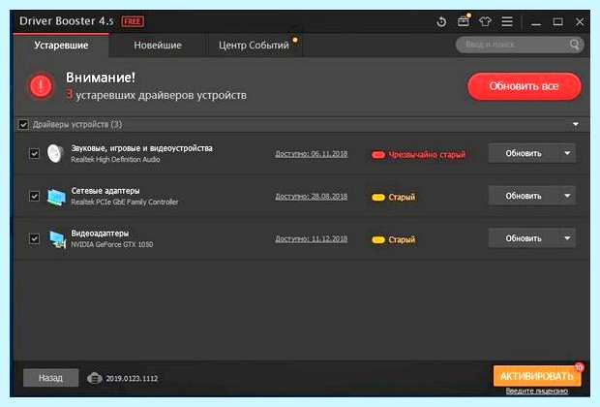Click the yellow status badge for video adapters
Screen dimensions: 600x407
pyautogui.click(x=378, y=240)
